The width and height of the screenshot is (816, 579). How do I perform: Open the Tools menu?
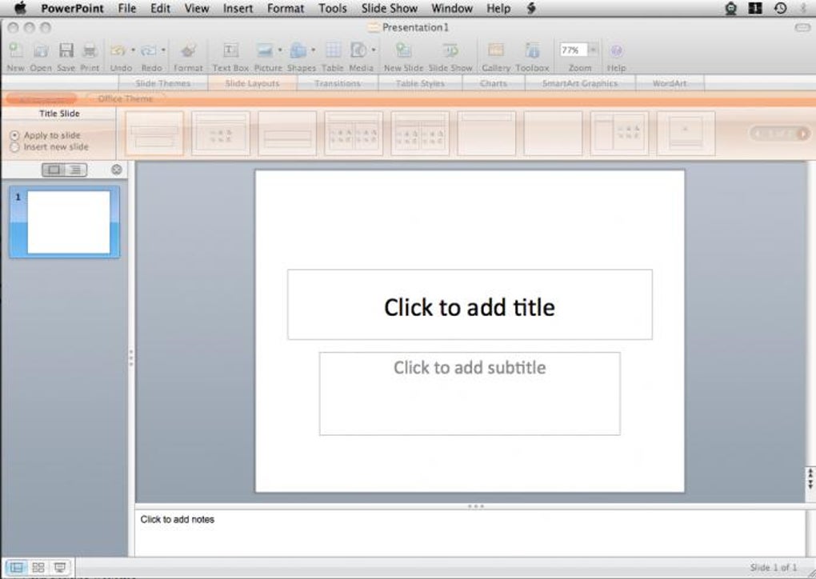[333, 8]
